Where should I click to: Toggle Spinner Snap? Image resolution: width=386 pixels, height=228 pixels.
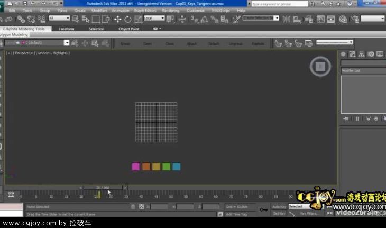[225, 19]
